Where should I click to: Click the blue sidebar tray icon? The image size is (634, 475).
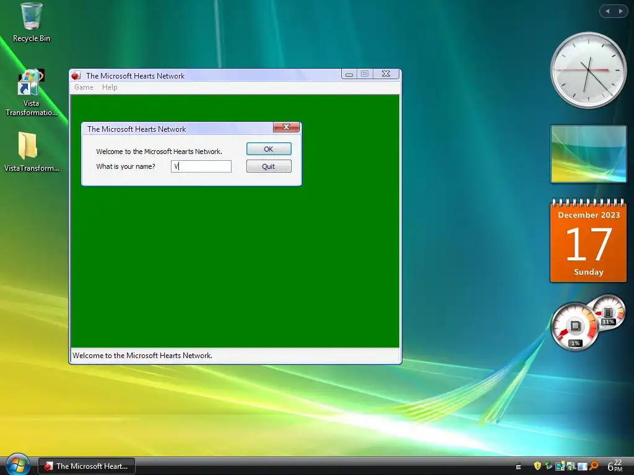tap(582, 466)
